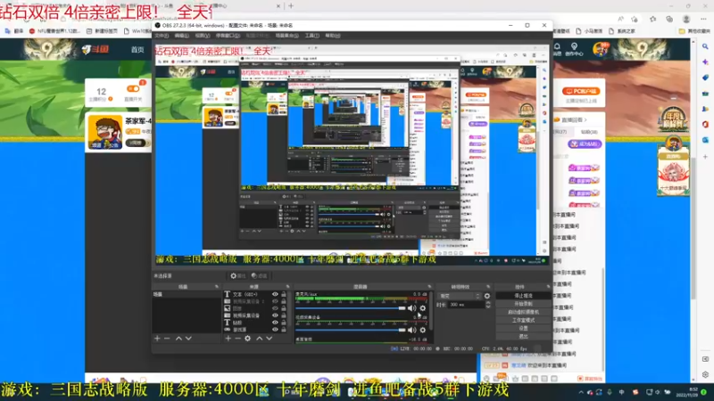Toggle the 直播开关 switch on Douyu page
Screen dimensions: 714x401
point(133,88)
